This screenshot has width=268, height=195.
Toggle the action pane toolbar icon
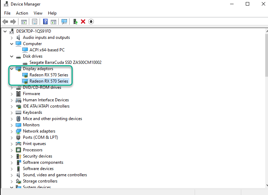pyautogui.click(x=54, y=22)
